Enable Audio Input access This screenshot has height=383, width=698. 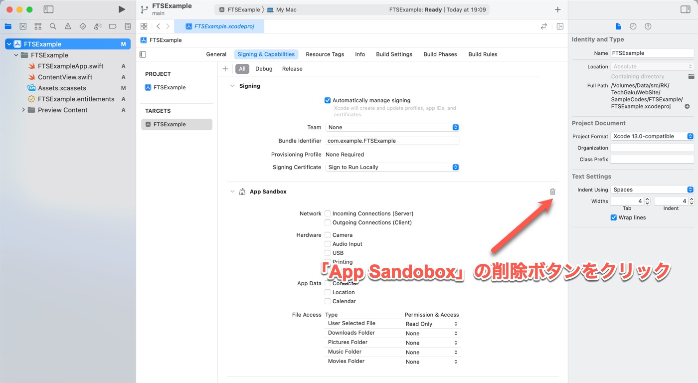tap(328, 244)
